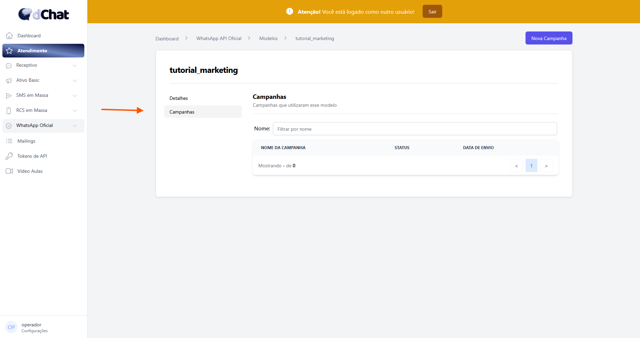
Task: Collapse the WhatsApp Oficial menu chevron
Action: pos(75,126)
